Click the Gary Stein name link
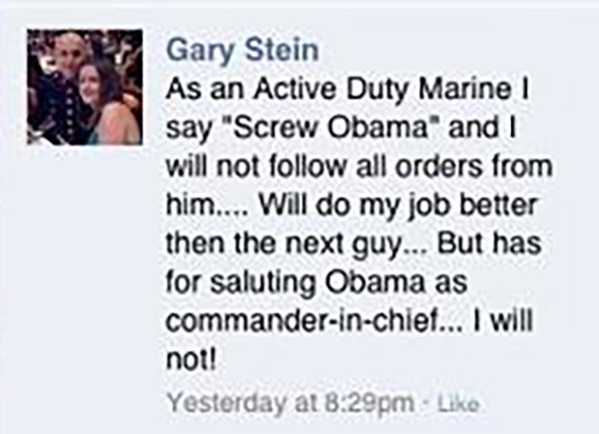Viewport: 599px width, 434px height. point(243,50)
